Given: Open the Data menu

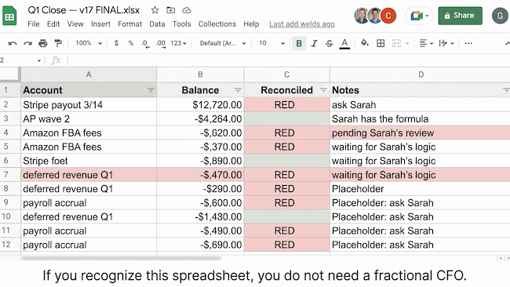Looking at the screenshot, I should pyautogui.click(x=157, y=24).
